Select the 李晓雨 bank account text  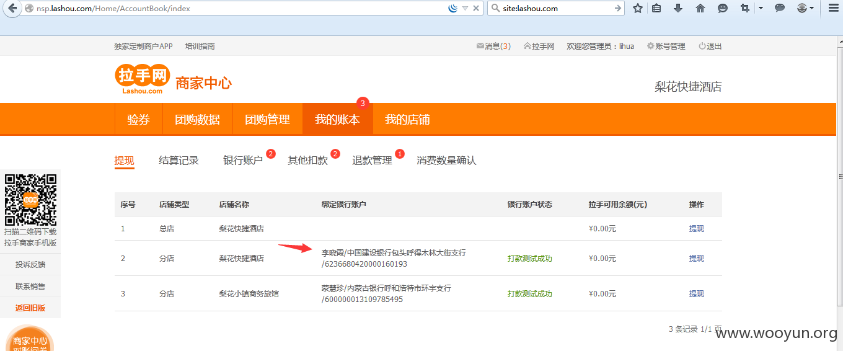(394, 259)
